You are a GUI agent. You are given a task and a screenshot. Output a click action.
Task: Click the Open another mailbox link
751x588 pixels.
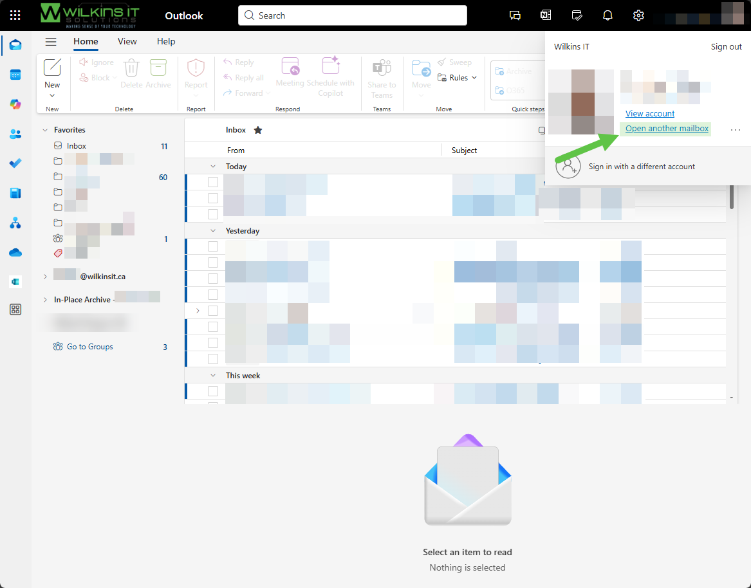pyautogui.click(x=667, y=129)
